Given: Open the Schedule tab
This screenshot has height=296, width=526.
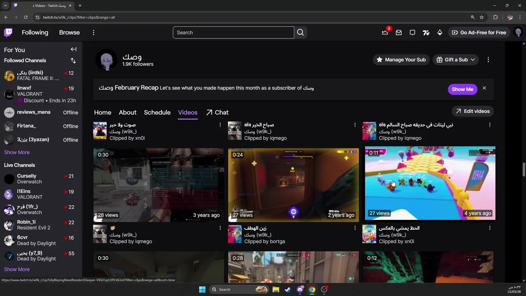Looking at the screenshot, I should tap(157, 112).
